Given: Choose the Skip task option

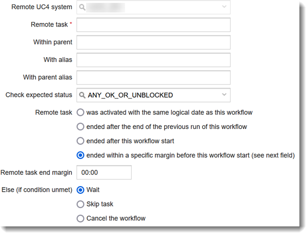Looking at the screenshot, I should click(81, 204).
